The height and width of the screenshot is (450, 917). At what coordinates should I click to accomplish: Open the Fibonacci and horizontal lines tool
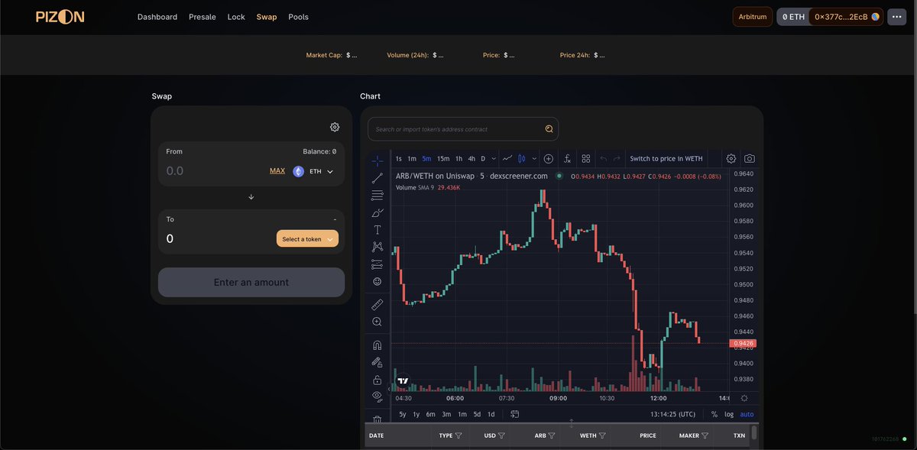[377, 196]
